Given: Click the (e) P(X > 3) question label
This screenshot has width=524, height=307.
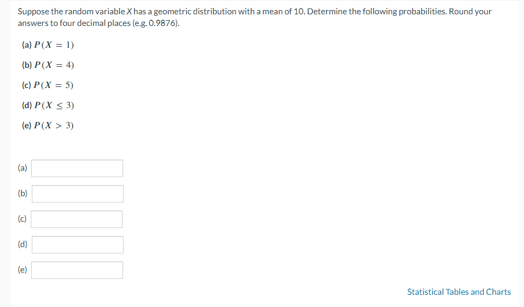Looking at the screenshot, I should click(x=48, y=126).
